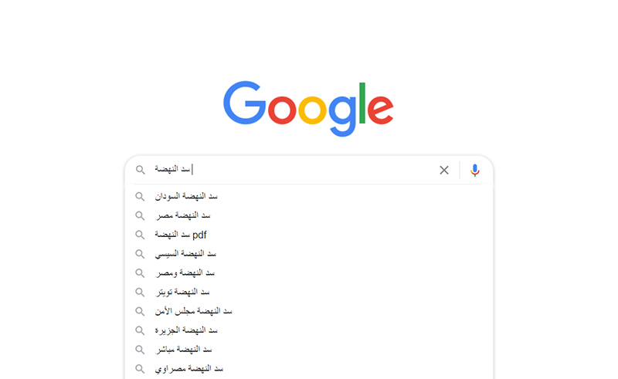The image size is (618, 379).
Task: Select suggestion سد النهضة مجلس الأمن
Action: 309,311
